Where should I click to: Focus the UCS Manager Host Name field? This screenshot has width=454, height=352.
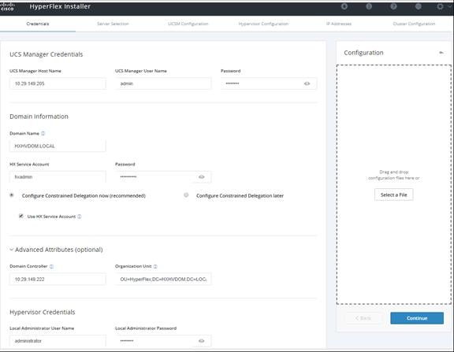pyautogui.click(x=58, y=83)
